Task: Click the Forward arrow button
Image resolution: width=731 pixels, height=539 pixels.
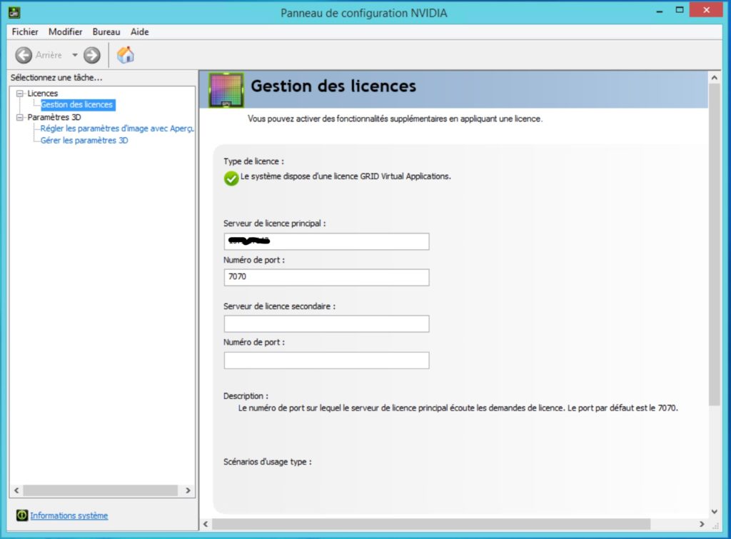Action: (92, 55)
